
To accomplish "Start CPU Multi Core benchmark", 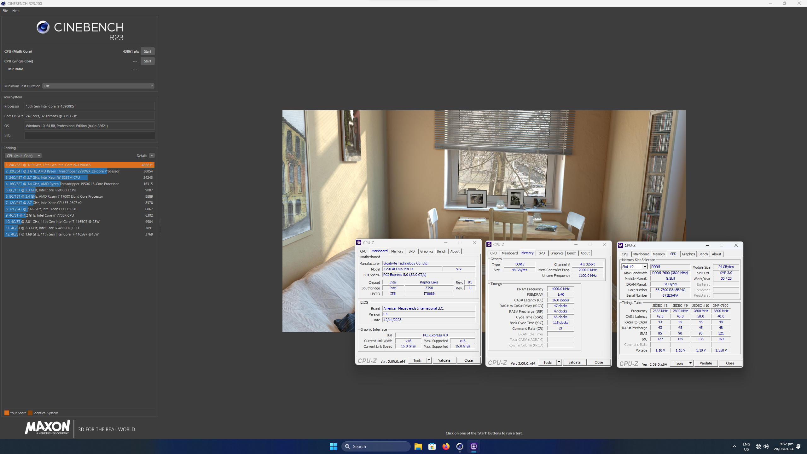I will 148,51.
